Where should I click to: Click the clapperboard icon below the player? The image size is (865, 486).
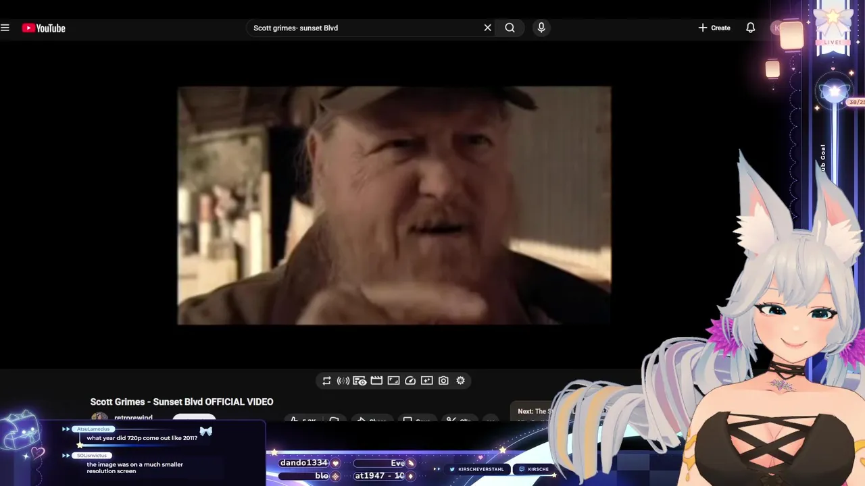tap(376, 381)
